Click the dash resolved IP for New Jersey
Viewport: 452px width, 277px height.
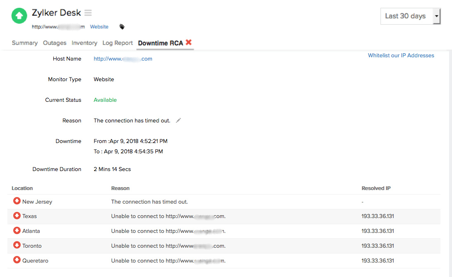tap(362, 202)
